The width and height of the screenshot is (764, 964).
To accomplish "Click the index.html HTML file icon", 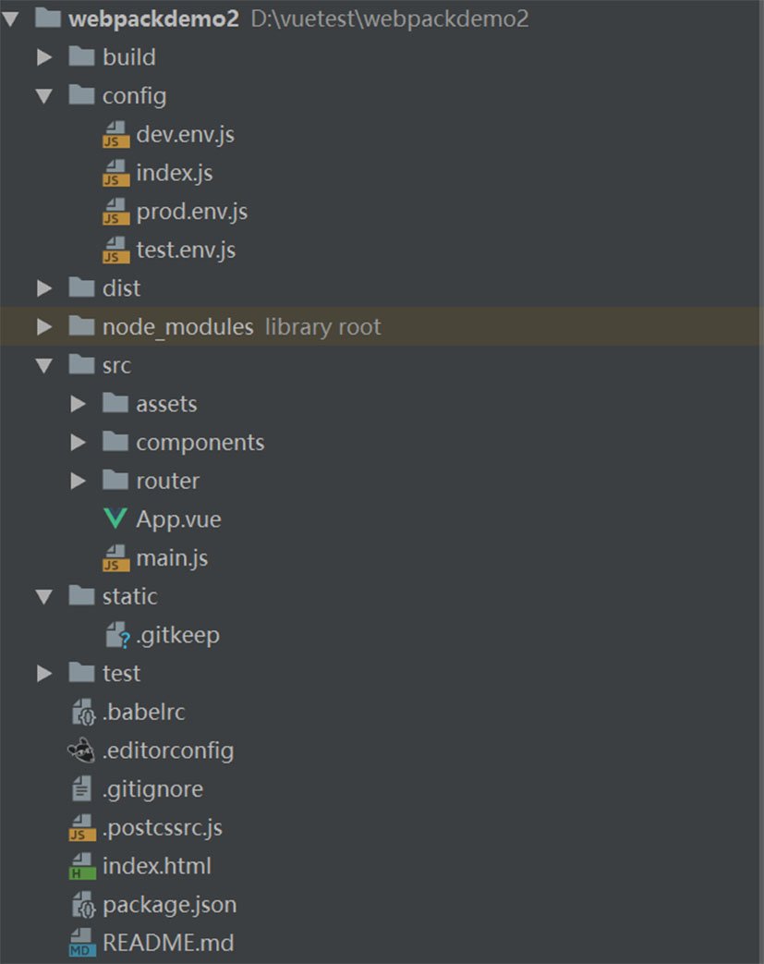I will pos(81,866).
